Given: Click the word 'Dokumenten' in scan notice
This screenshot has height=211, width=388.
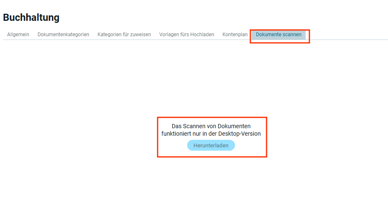Looking at the screenshot, I should pos(234,126).
